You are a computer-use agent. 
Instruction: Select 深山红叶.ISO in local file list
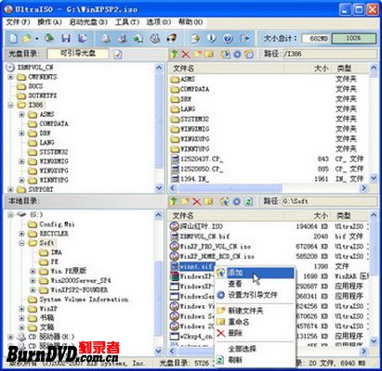coord(196,226)
